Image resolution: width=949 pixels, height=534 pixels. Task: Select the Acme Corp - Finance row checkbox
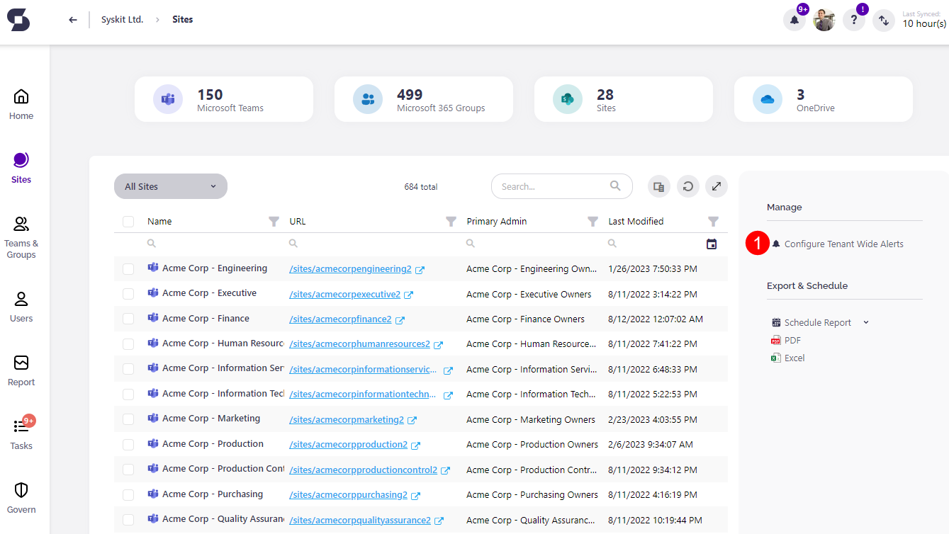coord(128,318)
